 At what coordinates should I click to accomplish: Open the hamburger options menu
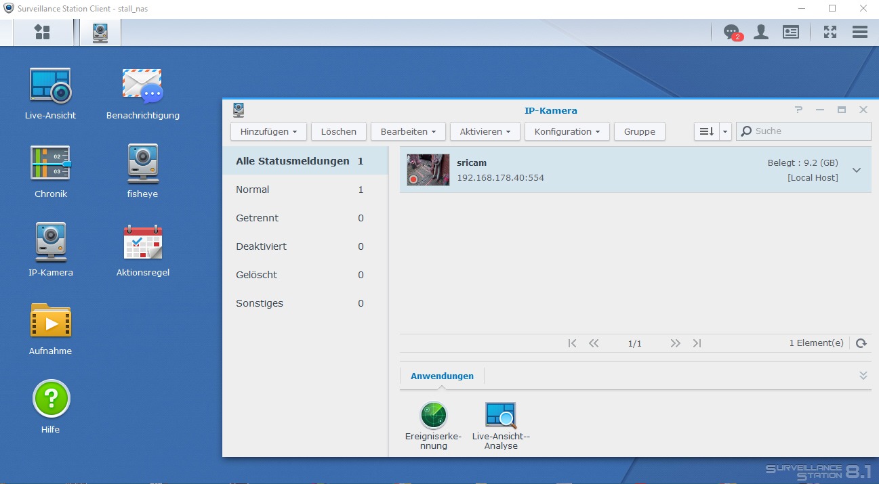click(x=860, y=32)
